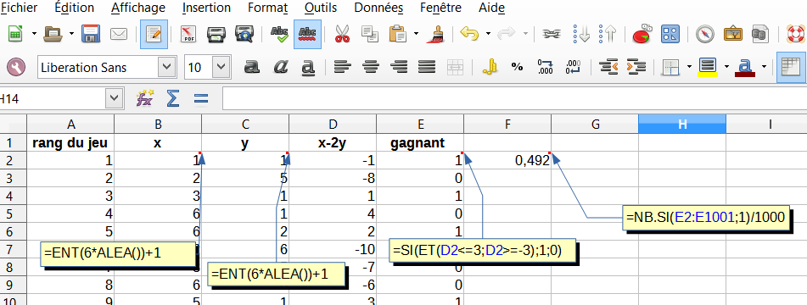Apply the yellow background color
The width and height of the screenshot is (807, 305).
[709, 67]
